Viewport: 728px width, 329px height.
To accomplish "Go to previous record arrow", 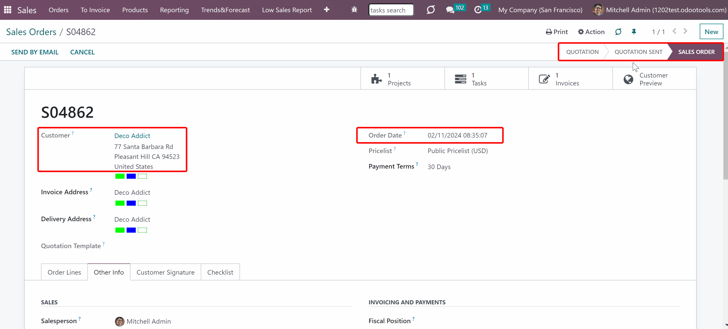I will [x=674, y=31].
